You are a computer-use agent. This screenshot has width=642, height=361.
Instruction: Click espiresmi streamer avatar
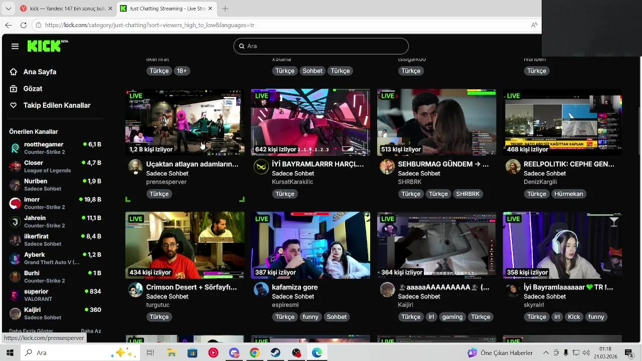click(x=261, y=289)
